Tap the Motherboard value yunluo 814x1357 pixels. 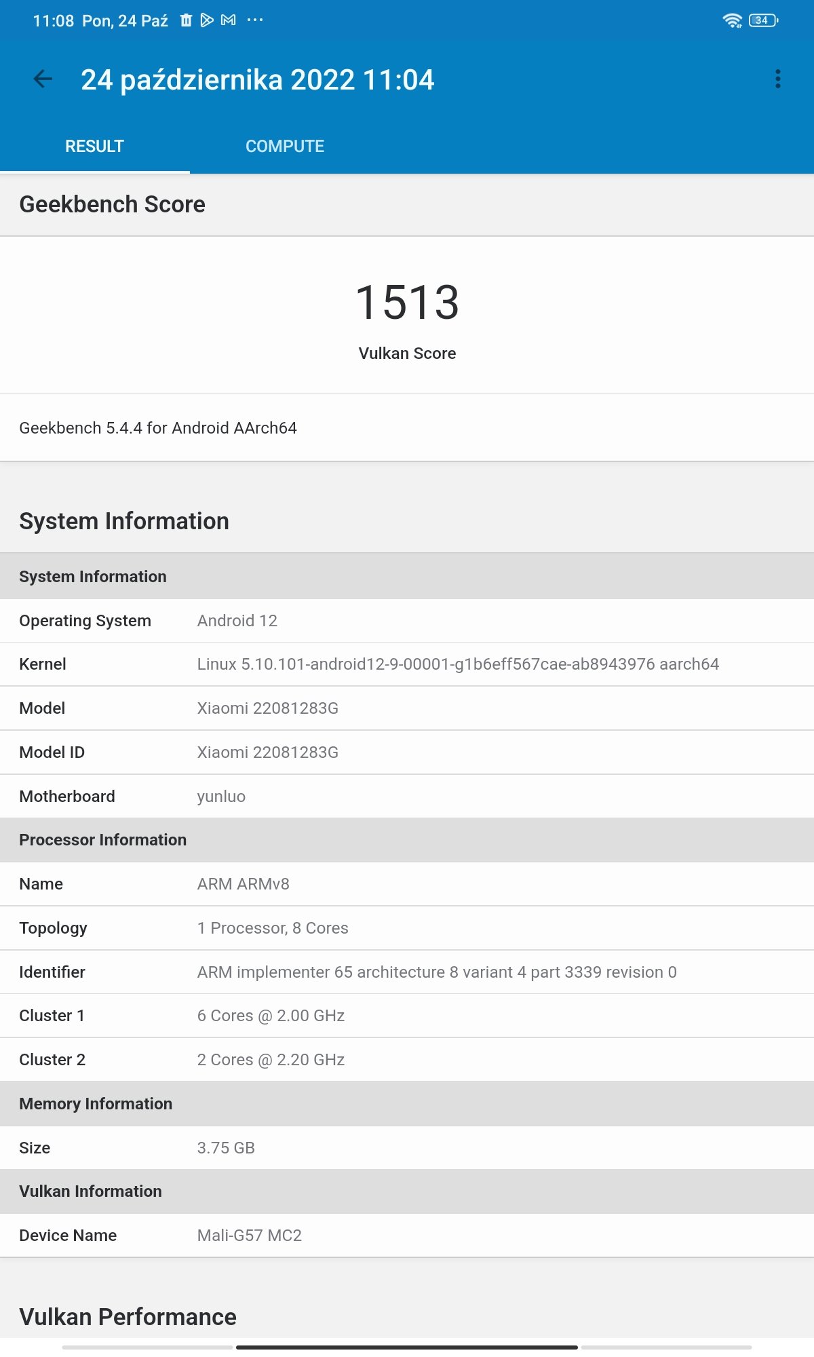click(221, 797)
